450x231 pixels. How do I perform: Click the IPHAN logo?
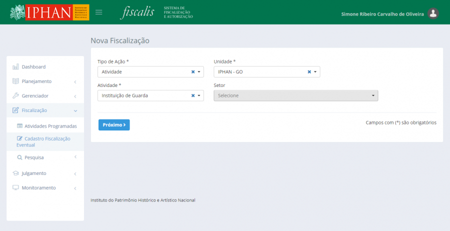tap(49, 12)
